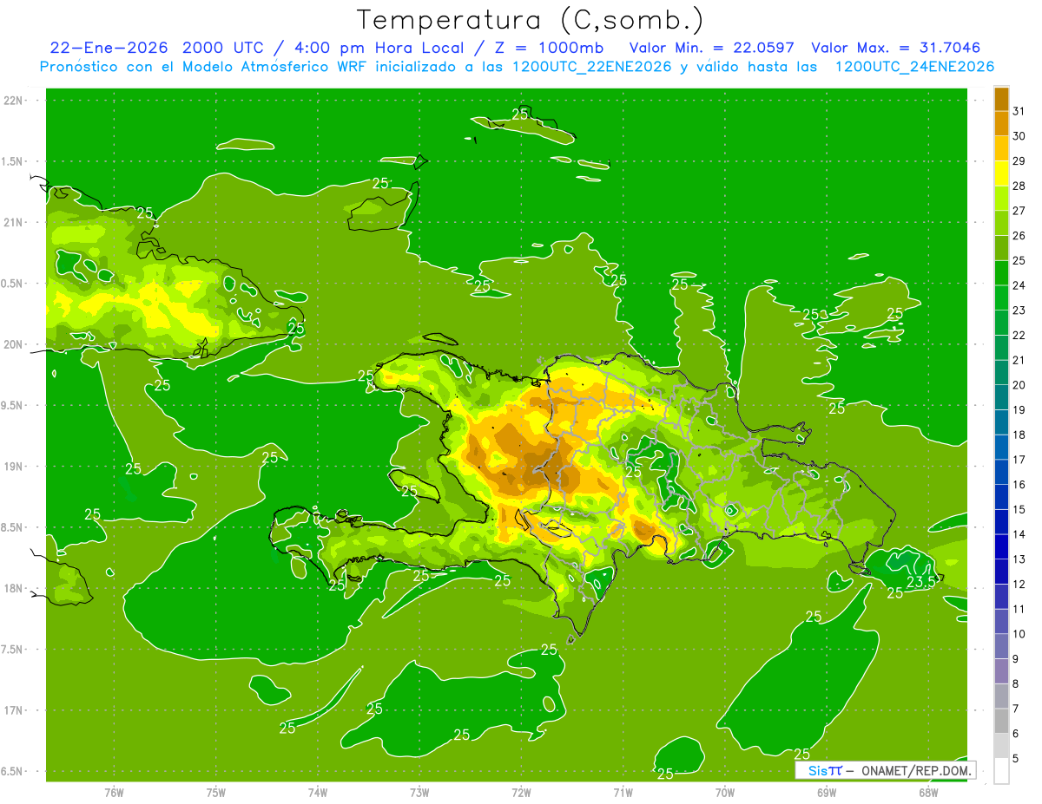Viewport: 1042px width, 804px height.
Task: Click the '70W' longitude label
Action: click(x=725, y=793)
